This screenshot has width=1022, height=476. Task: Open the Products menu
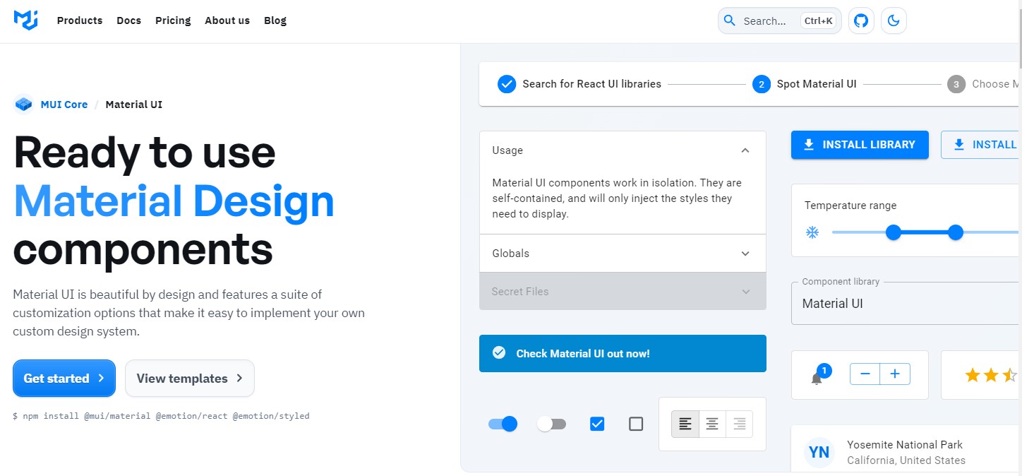click(80, 20)
